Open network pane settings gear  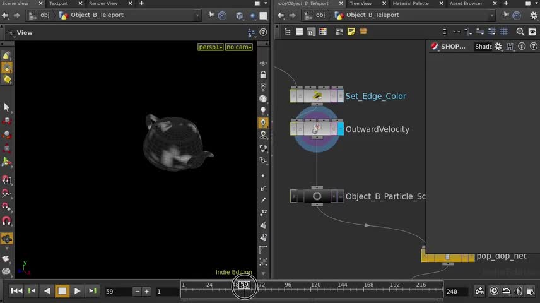pos(534,15)
